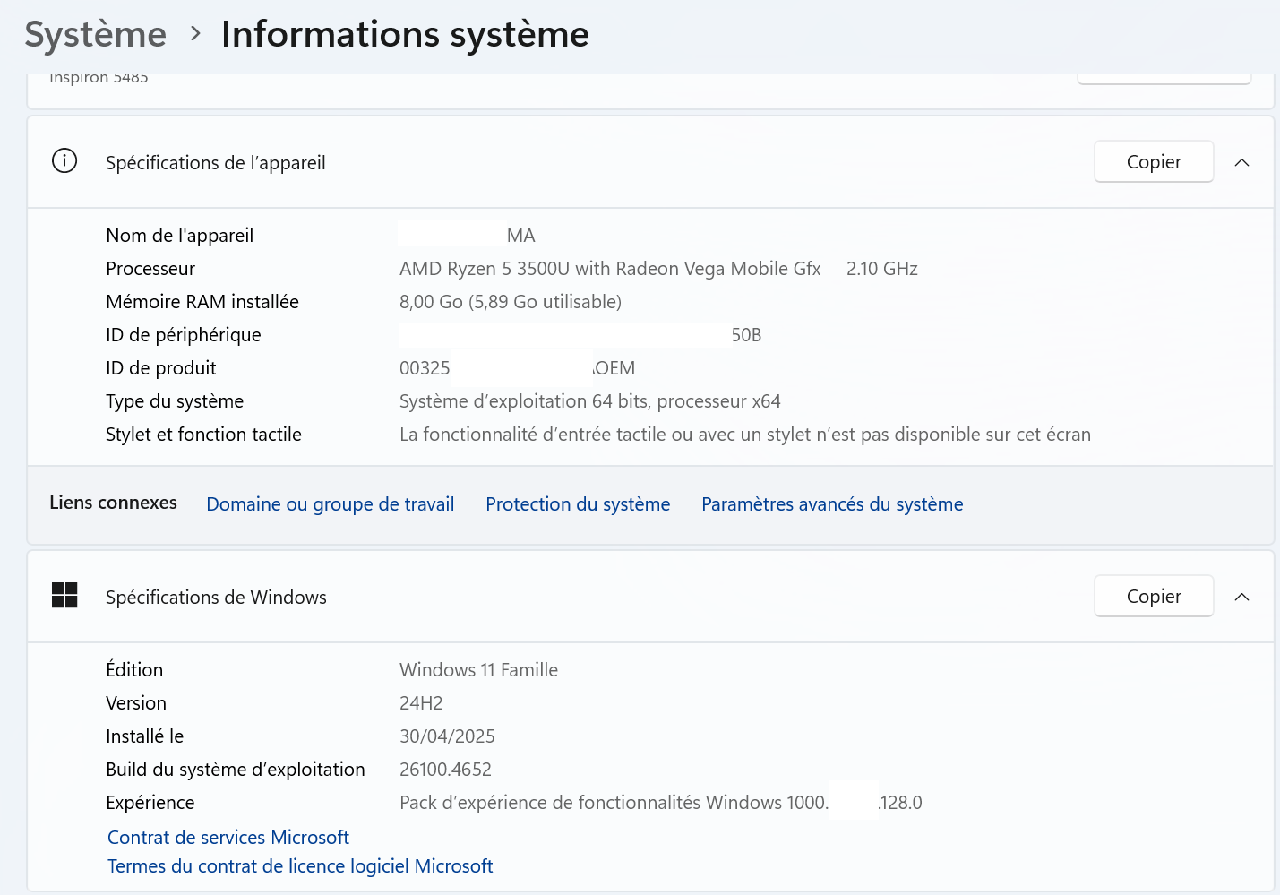
Task: Click the Spécifications de Windows heading
Action: (216, 598)
